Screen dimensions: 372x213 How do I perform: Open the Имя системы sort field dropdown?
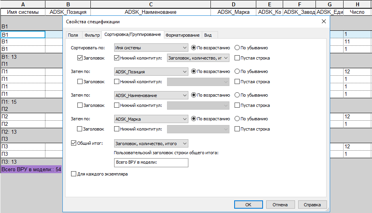tap(151, 48)
